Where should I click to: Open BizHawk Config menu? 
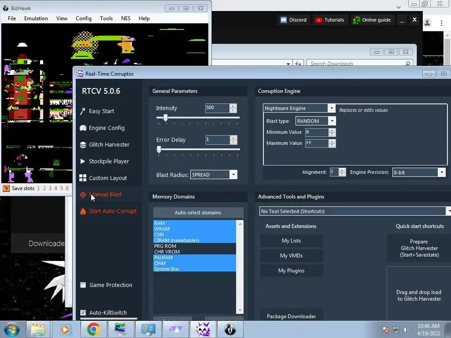click(84, 18)
